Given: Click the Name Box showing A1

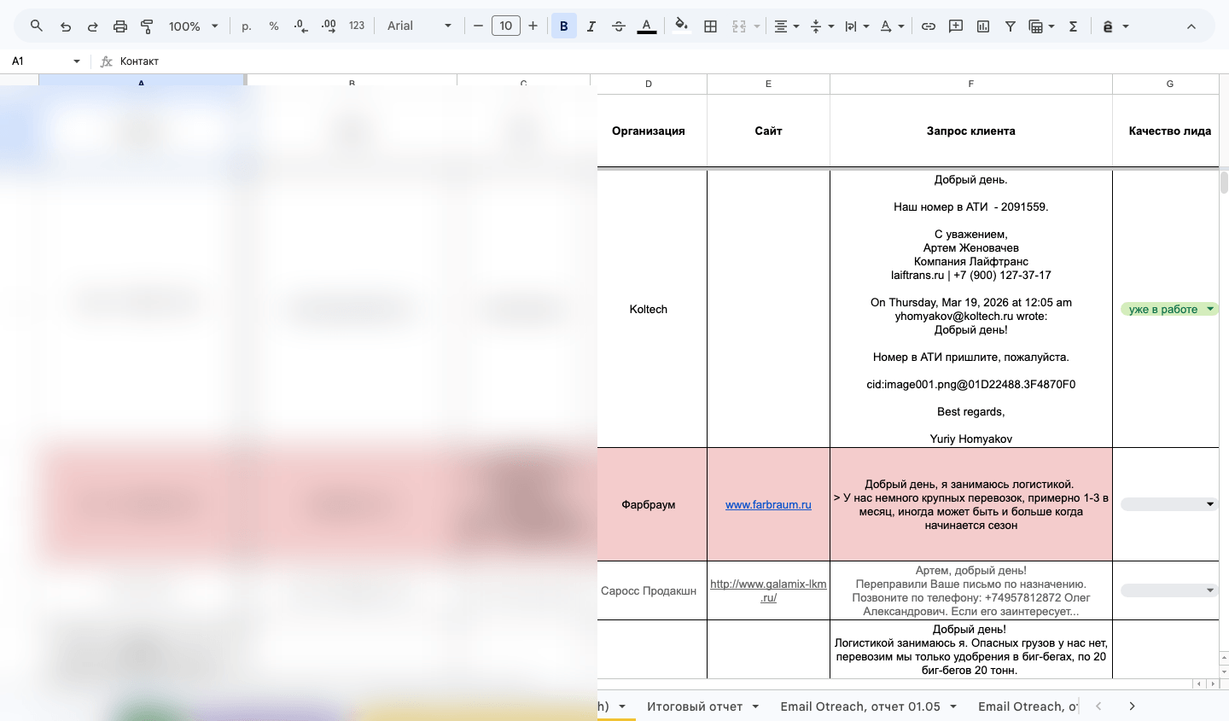Looking at the screenshot, I should [38, 61].
